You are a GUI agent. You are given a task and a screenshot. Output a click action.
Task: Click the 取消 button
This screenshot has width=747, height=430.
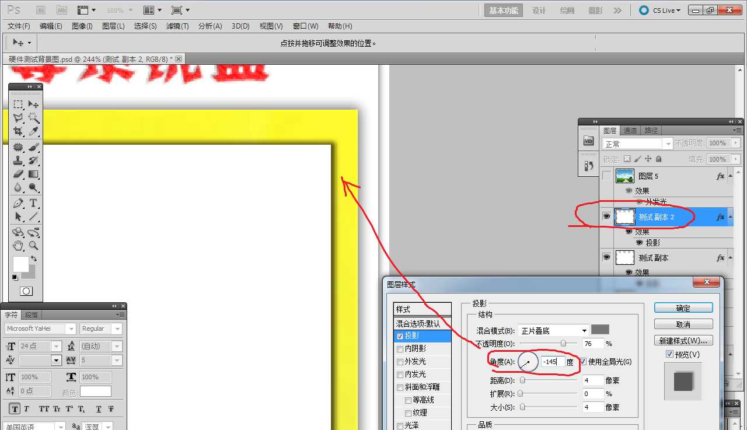[x=683, y=324]
